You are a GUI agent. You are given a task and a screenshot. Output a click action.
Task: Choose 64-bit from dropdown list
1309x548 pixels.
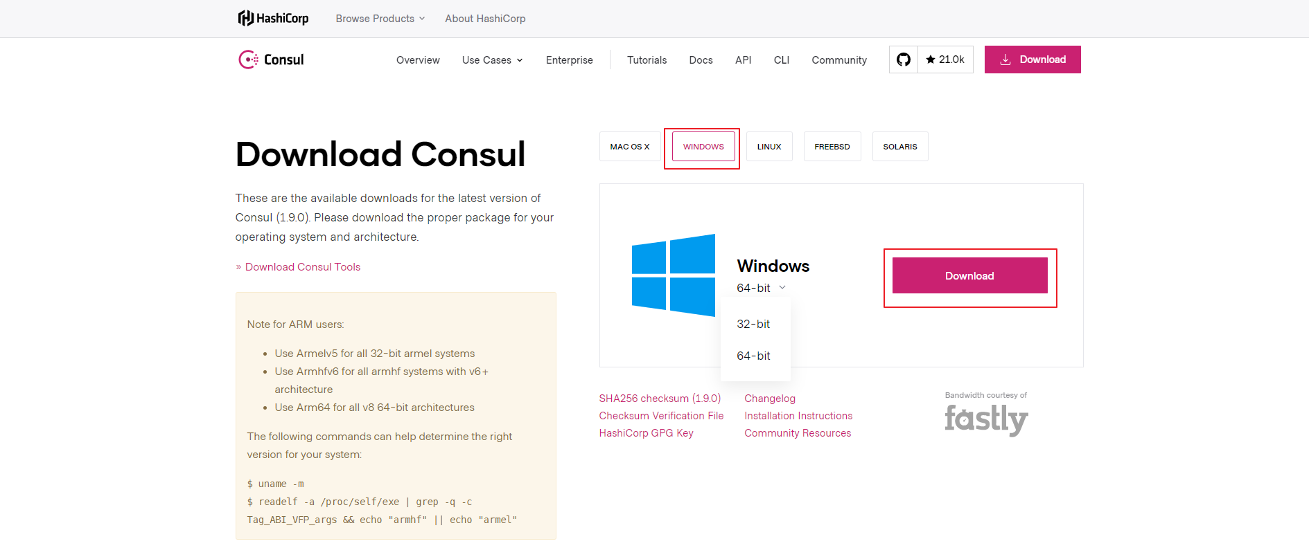(754, 356)
